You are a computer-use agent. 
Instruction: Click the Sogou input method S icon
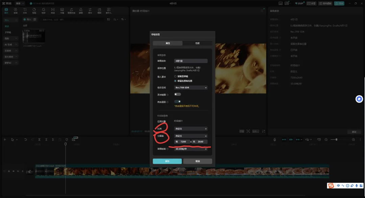[x=331, y=185]
